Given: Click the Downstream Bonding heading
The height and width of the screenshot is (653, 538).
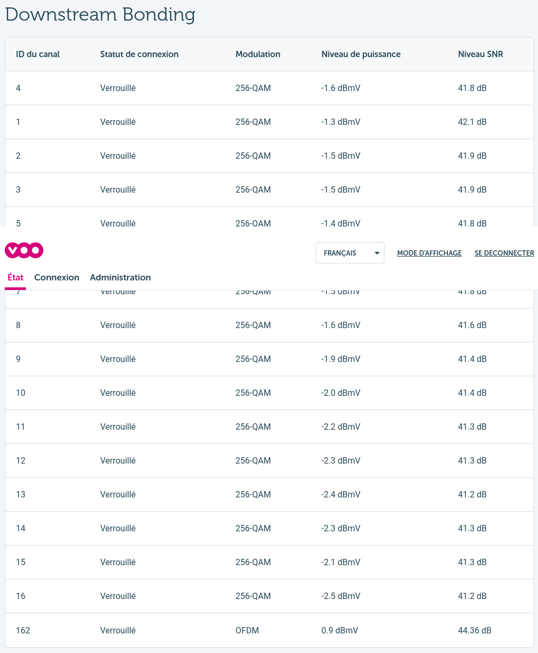Looking at the screenshot, I should tap(100, 14).
